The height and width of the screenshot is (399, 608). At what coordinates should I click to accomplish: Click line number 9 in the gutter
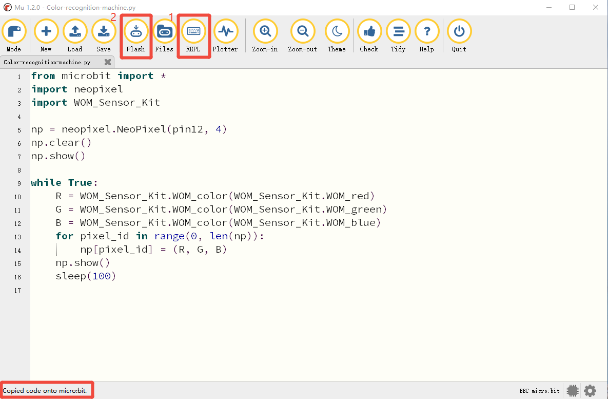coord(19,183)
